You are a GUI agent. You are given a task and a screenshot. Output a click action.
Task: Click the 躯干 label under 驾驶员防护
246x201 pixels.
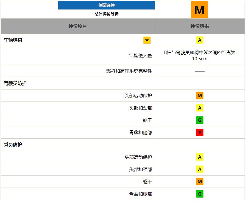pyautogui.click(x=147, y=120)
